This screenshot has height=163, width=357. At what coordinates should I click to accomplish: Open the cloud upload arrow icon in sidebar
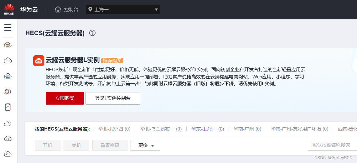(x=8, y=139)
